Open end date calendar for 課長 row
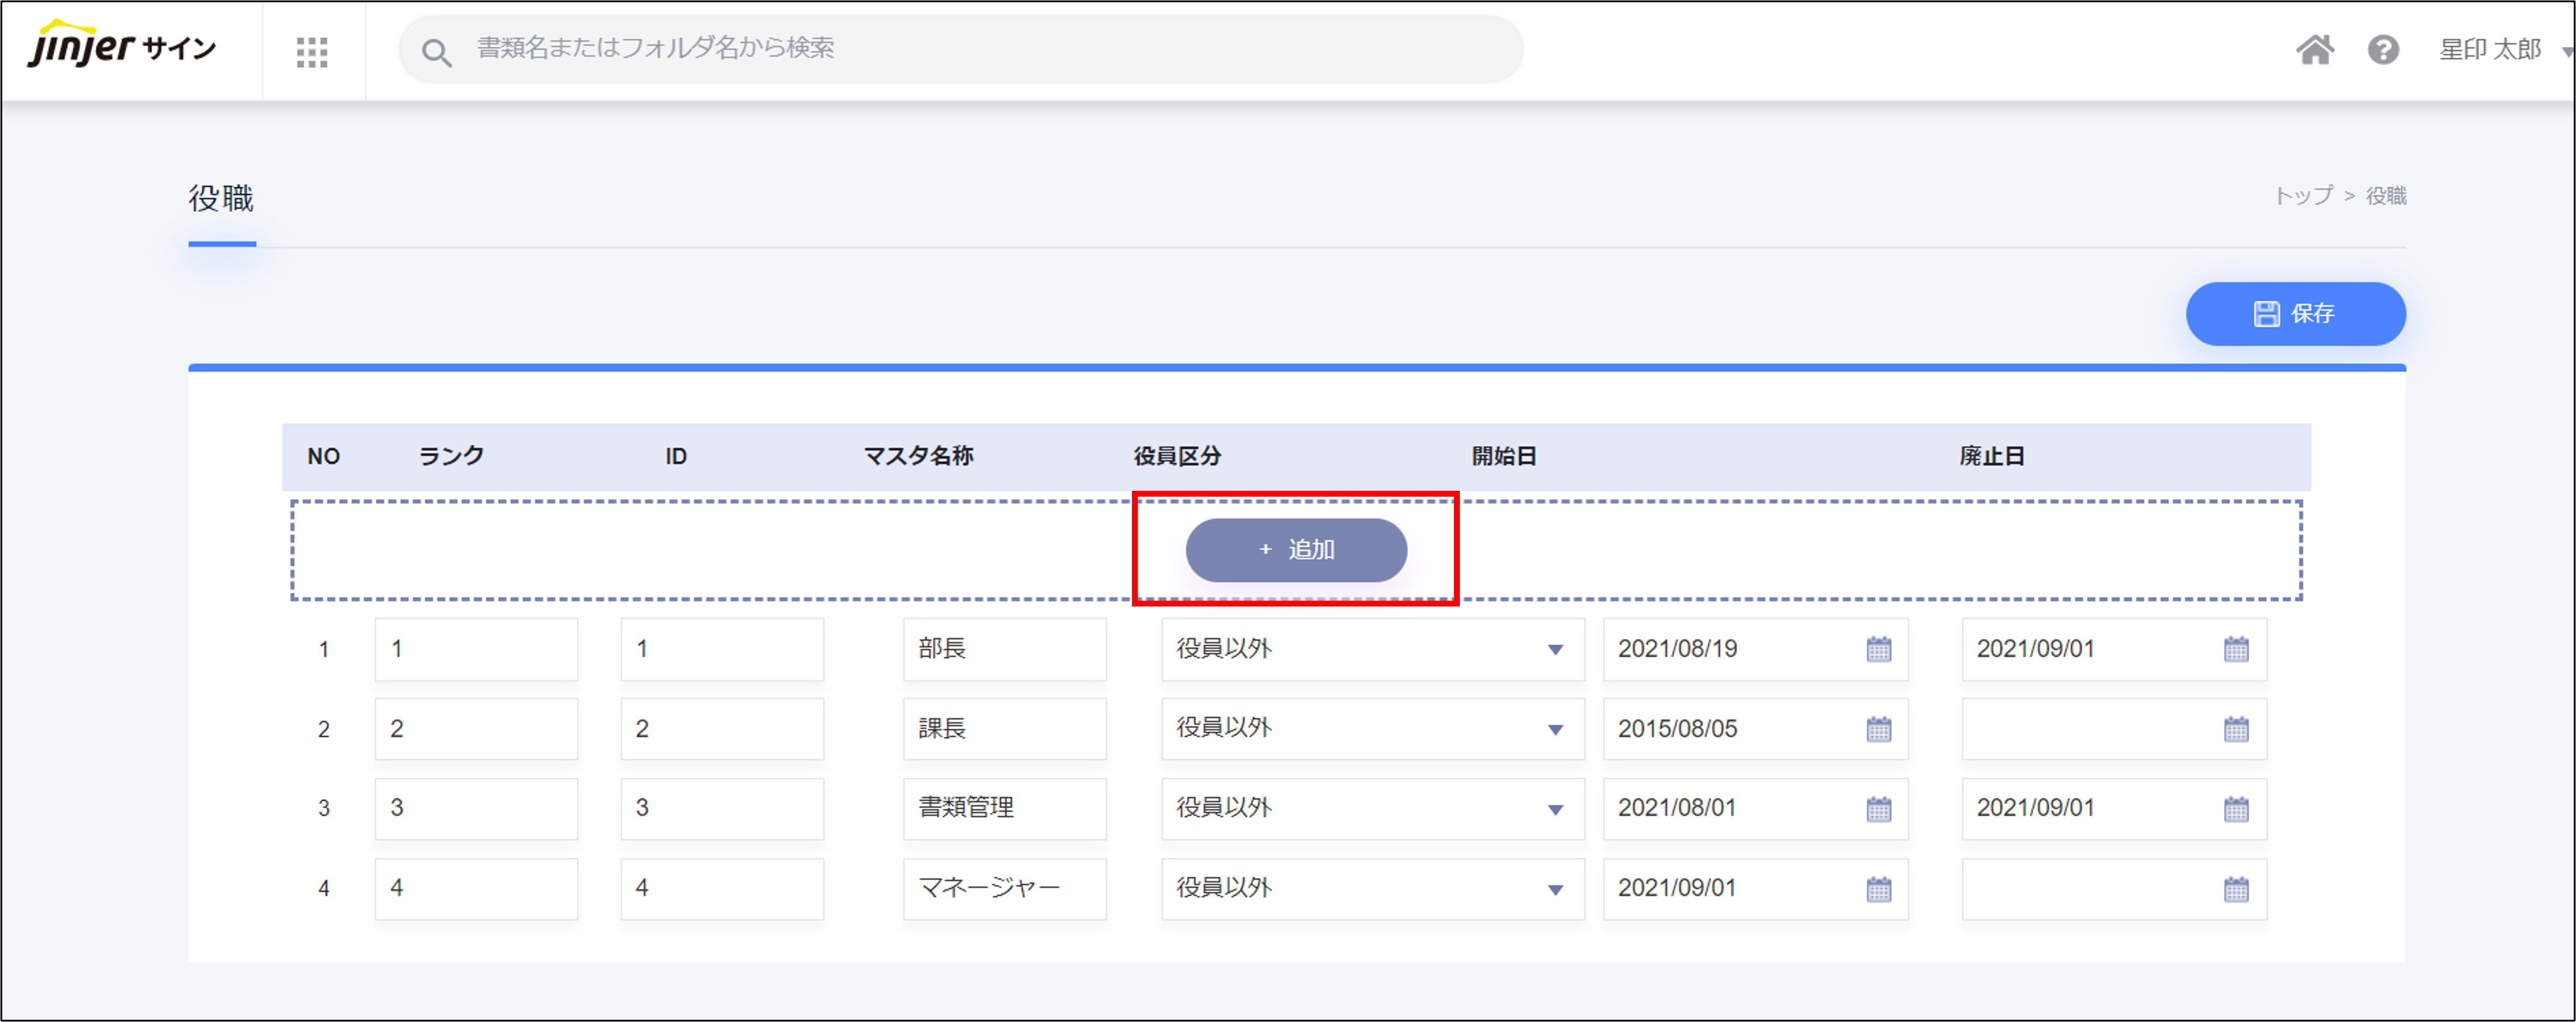The height and width of the screenshot is (1022, 2576). point(2236,730)
